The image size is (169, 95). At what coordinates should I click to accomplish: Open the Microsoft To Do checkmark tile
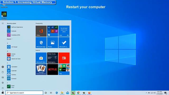click(64, 42)
